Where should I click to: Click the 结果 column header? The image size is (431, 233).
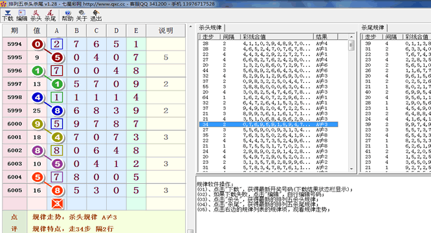(x=325, y=37)
